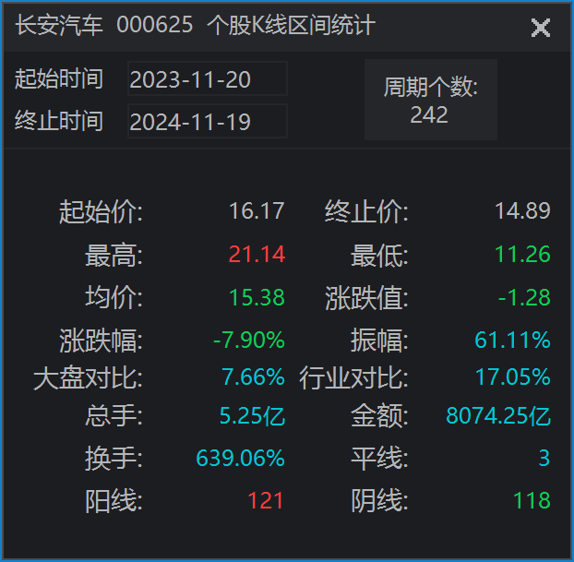Screen dimensions: 574x562
Task: Select the 终止时间 label
Action: coord(59,121)
